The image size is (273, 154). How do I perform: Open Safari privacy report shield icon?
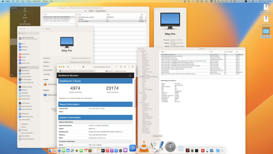[x=84, y=67]
